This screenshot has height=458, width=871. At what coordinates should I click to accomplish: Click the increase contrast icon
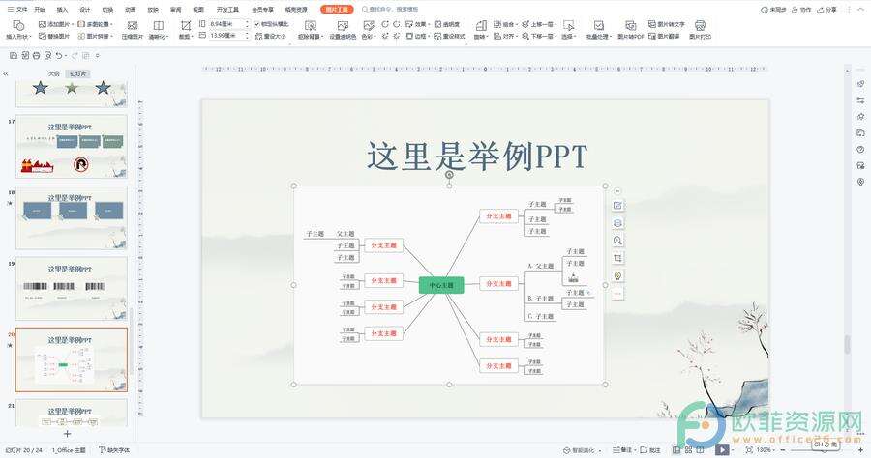[385, 24]
